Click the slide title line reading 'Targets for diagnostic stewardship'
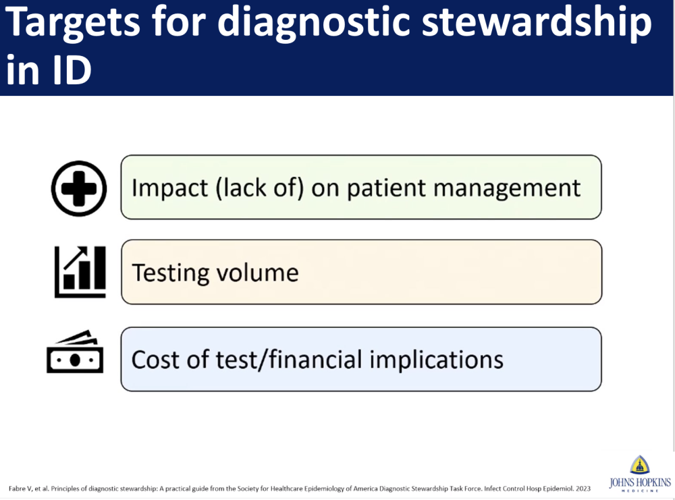Viewport: 675px width, 500px height. click(x=329, y=22)
